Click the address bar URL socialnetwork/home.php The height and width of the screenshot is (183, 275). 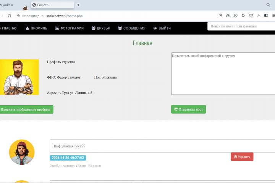65,16
